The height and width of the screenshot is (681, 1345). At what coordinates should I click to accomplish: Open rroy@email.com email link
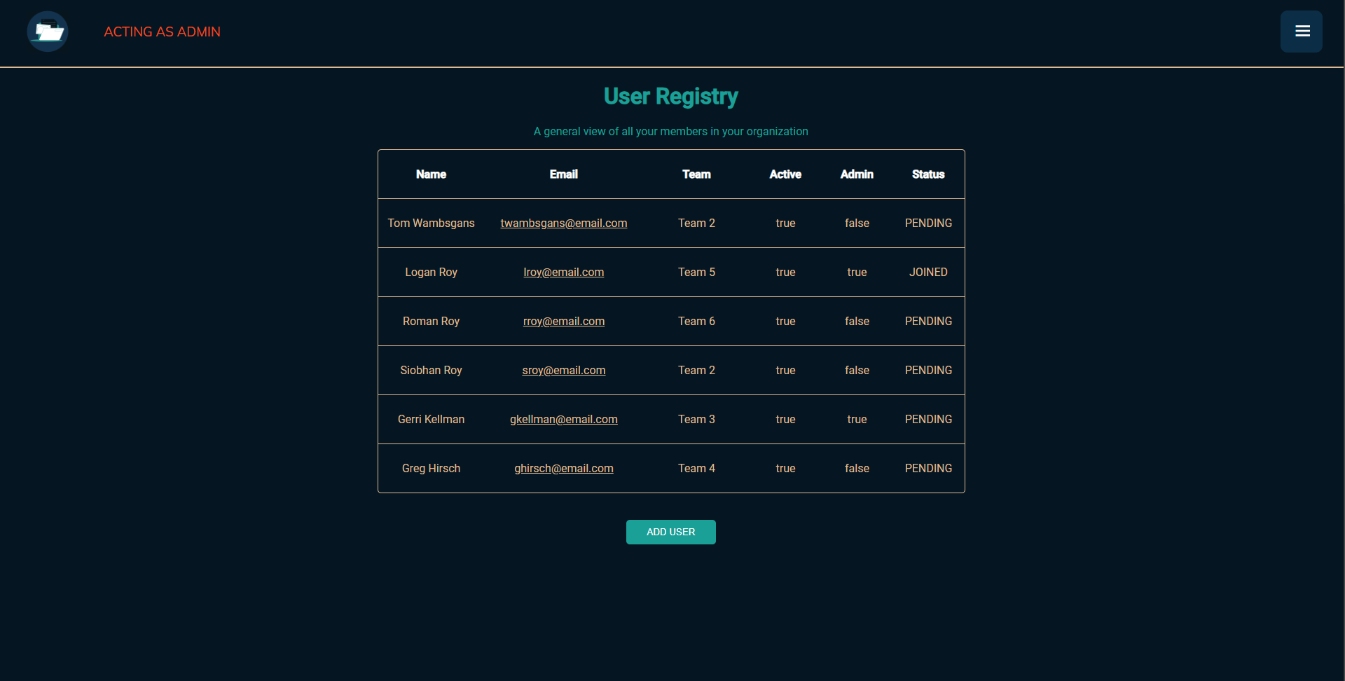click(x=563, y=321)
